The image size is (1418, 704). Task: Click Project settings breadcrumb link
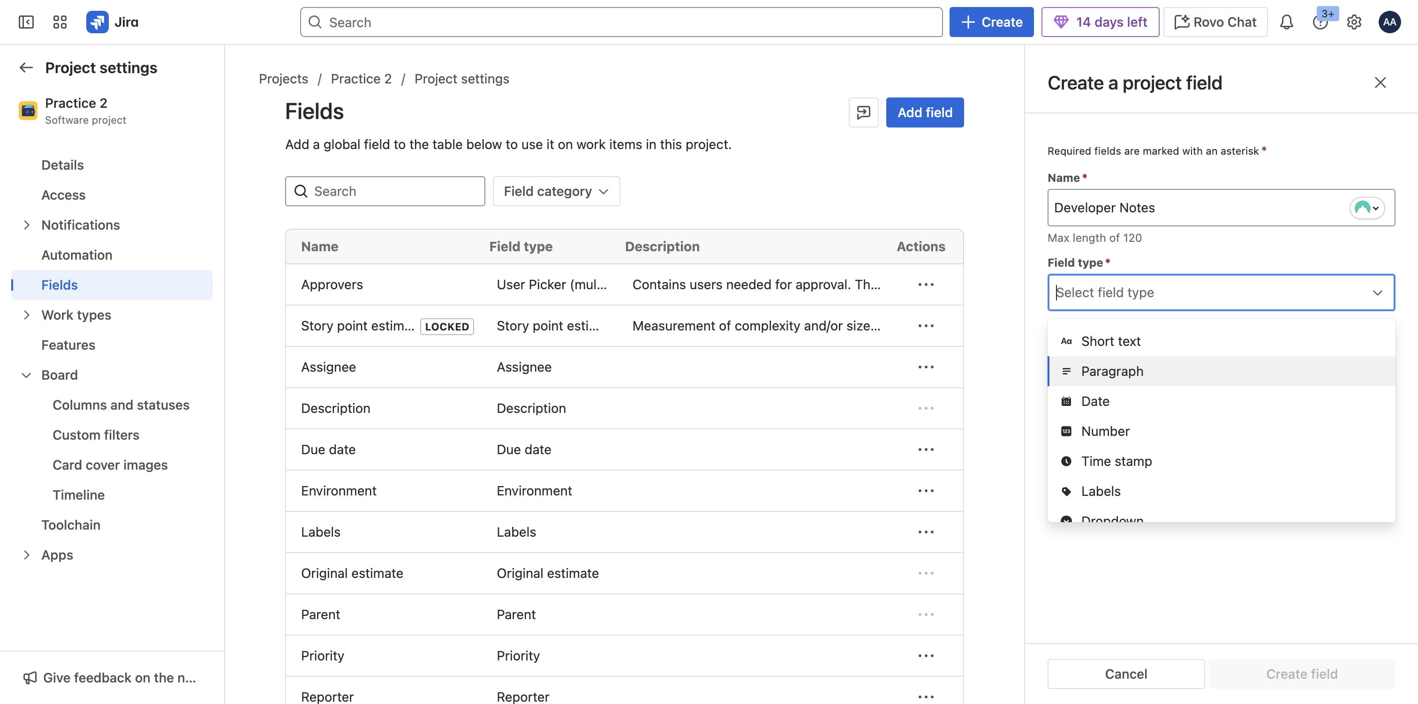coord(461,79)
